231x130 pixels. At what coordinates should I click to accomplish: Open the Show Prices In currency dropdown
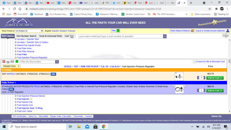(x=29, y=31)
